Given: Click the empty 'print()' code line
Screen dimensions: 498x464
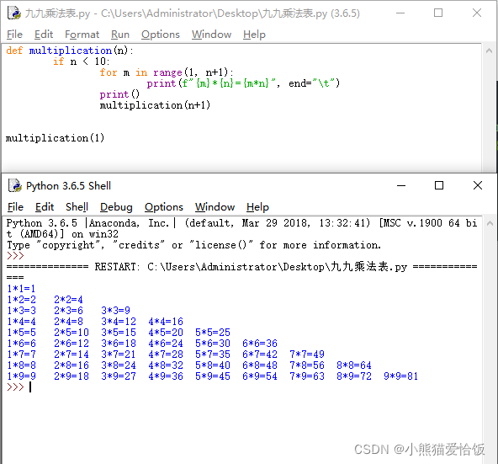Looking at the screenshot, I should click(119, 94).
